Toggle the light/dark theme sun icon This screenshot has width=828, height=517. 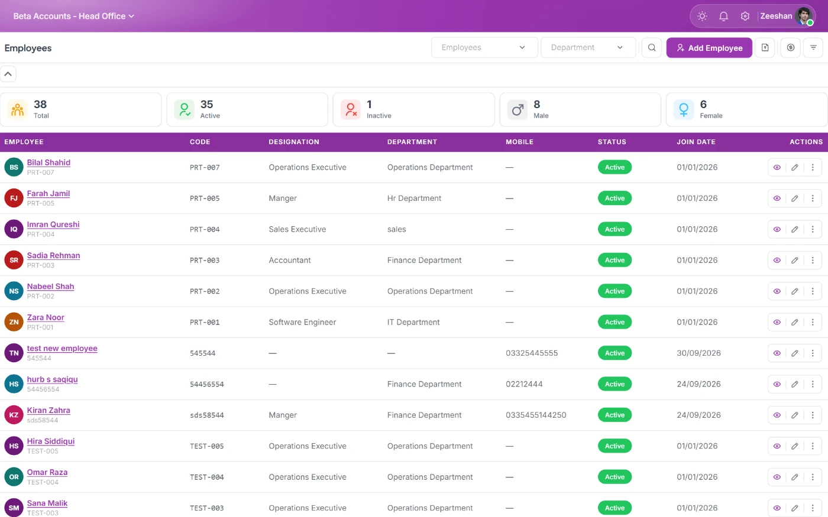pyautogui.click(x=702, y=16)
